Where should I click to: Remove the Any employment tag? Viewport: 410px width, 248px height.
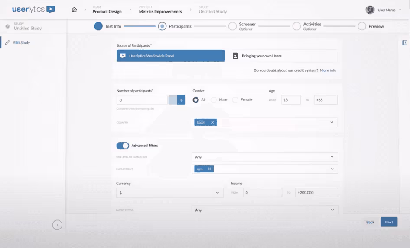click(209, 169)
